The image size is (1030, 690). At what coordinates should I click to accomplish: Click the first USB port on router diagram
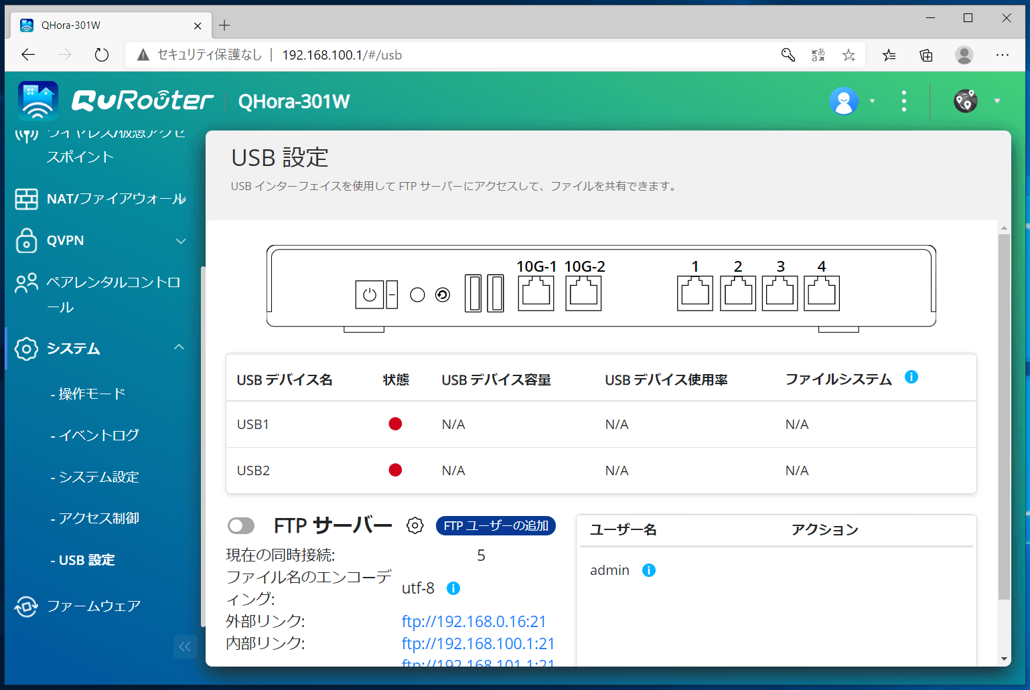coord(473,293)
